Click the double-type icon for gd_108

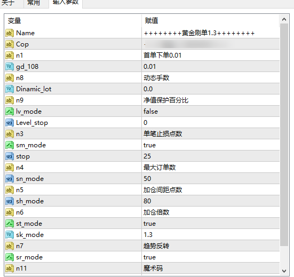(x=10, y=67)
